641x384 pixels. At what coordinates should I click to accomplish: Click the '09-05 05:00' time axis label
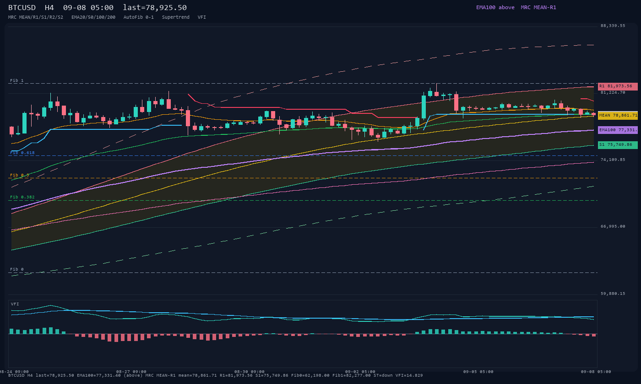tap(478, 372)
